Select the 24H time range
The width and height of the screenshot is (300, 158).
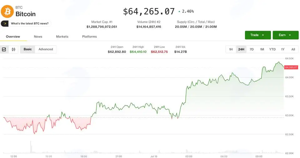pyautogui.click(x=241, y=49)
